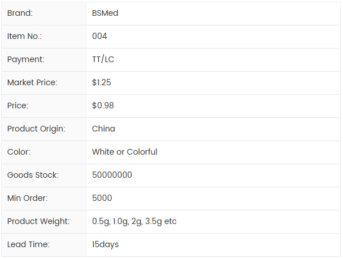Viewport: 343px width, 259px height.
Task: Click the Min Order label
Action: (27, 198)
